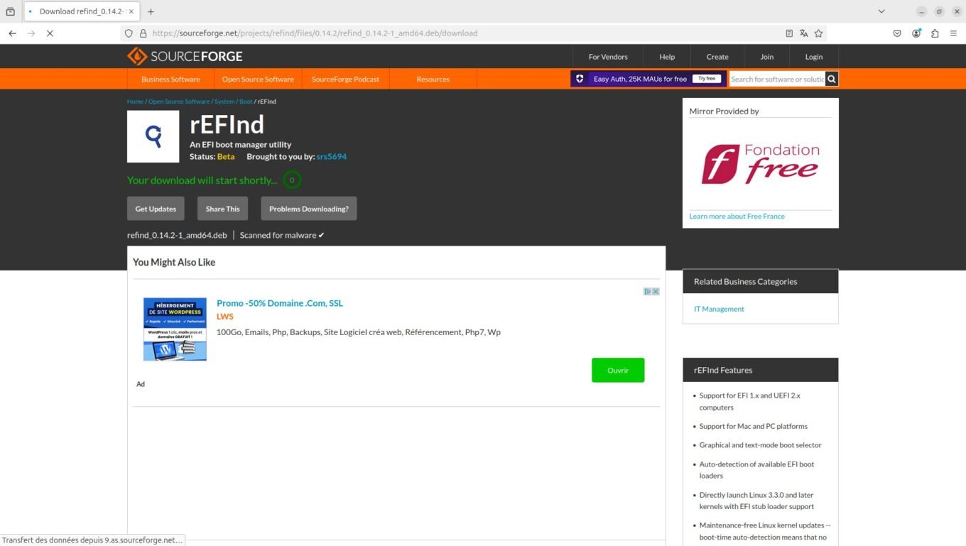
Task: Open the translate page icon
Action: pos(803,33)
